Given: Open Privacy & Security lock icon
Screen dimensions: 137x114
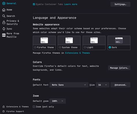Looking at the screenshot, I should tap(4, 22).
